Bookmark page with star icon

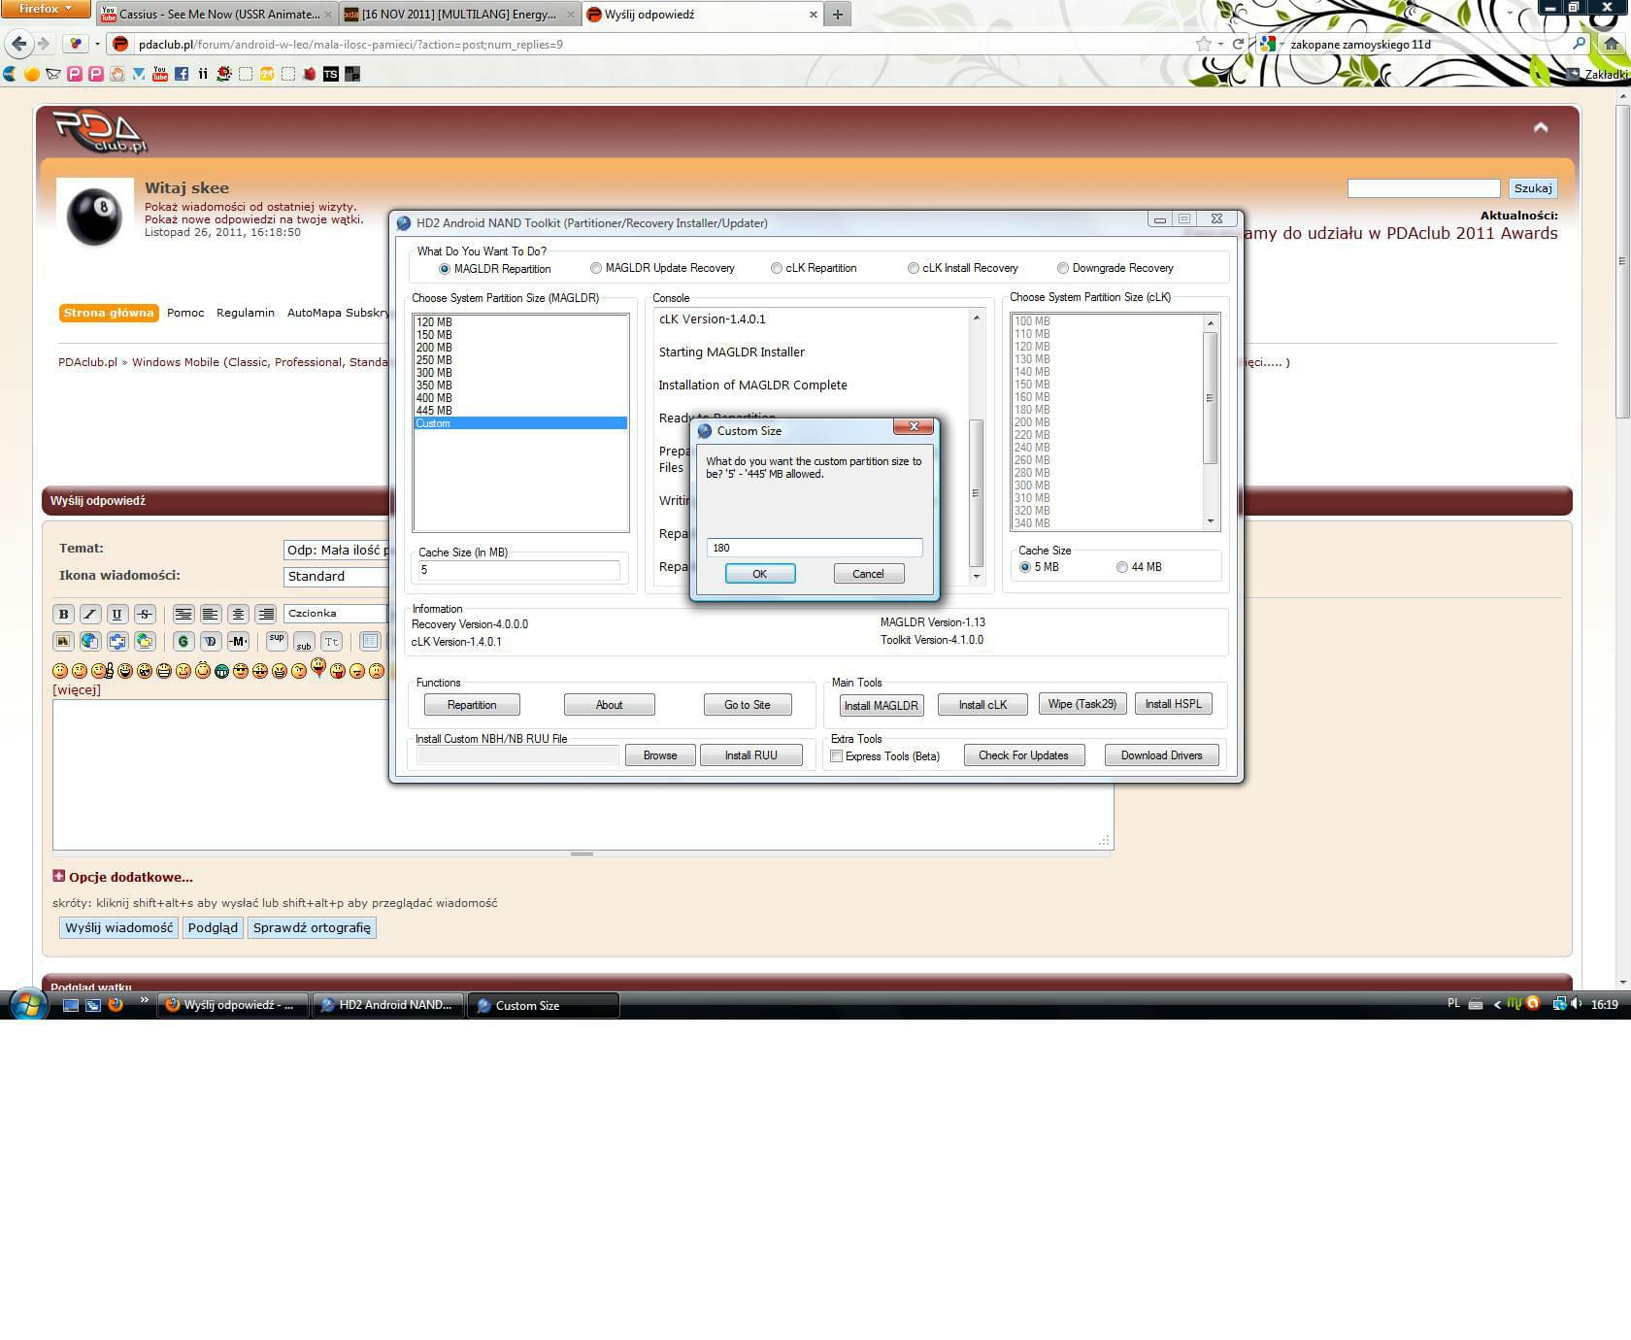point(1204,44)
